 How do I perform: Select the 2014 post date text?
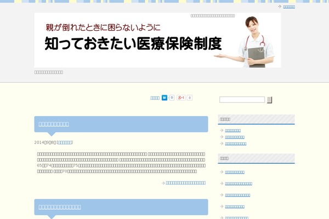(x=45, y=142)
